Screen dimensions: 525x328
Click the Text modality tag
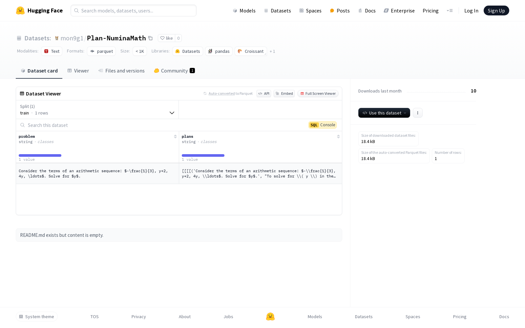tap(52, 51)
